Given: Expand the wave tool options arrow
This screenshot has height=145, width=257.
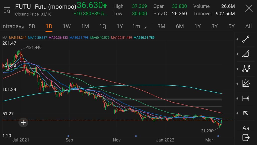Looking at the screenshot, I should pos(237,69).
